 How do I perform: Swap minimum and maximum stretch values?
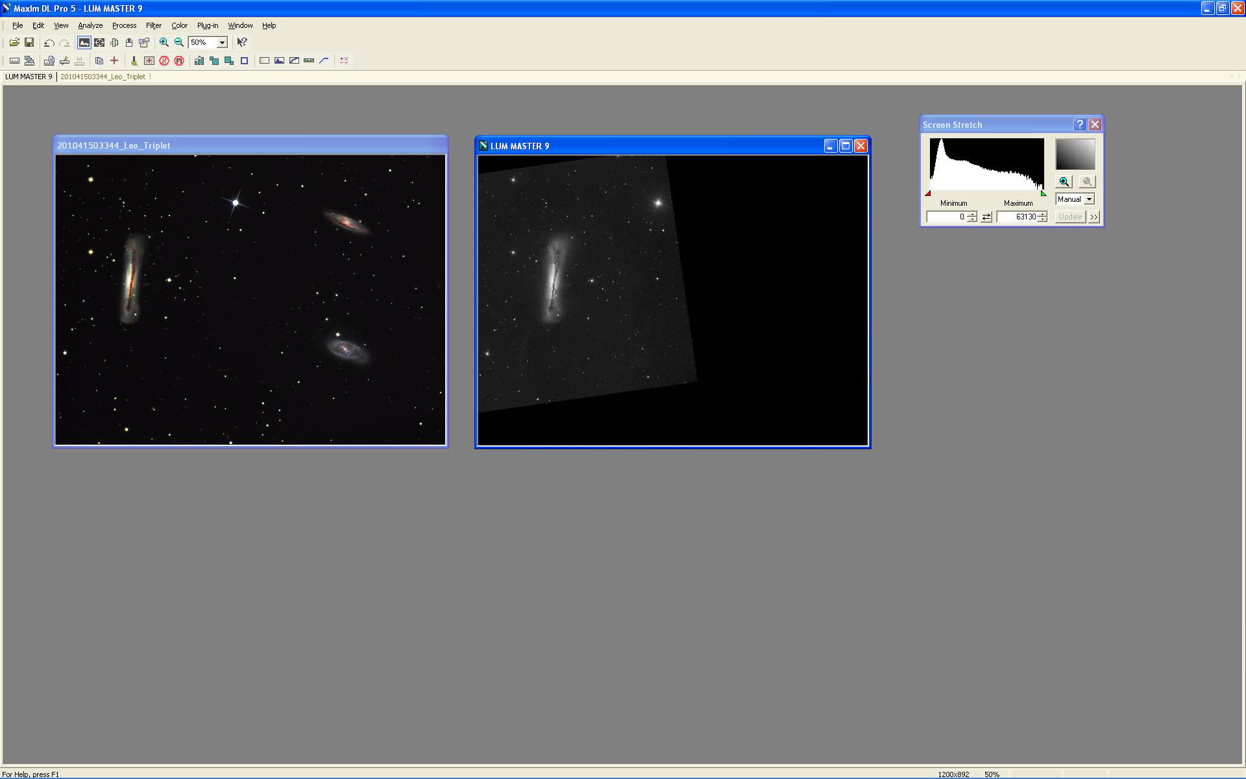(x=986, y=217)
